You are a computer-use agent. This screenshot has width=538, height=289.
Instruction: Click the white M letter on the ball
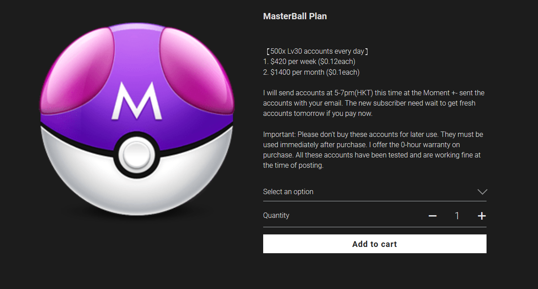click(x=137, y=101)
